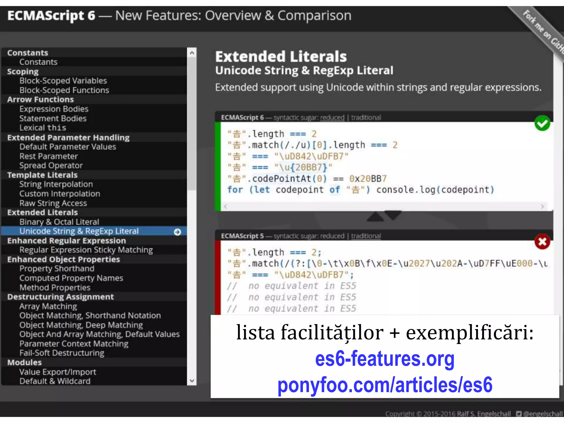The height and width of the screenshot is (423, 564).
Task: Open the es6-features.org link
Action: (x=384, y=359)
